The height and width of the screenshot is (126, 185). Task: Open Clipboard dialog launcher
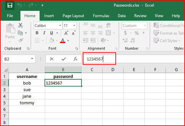click(x=28, y=48)
